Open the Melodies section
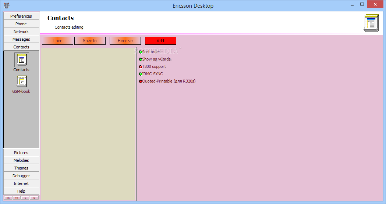This screenshot has height=204, width=386. coord(21,160)
